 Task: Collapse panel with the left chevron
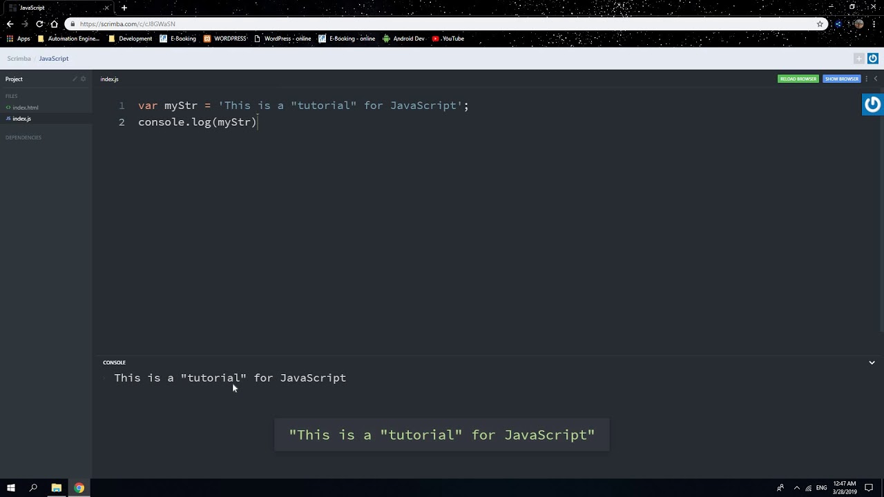point(876,79)
